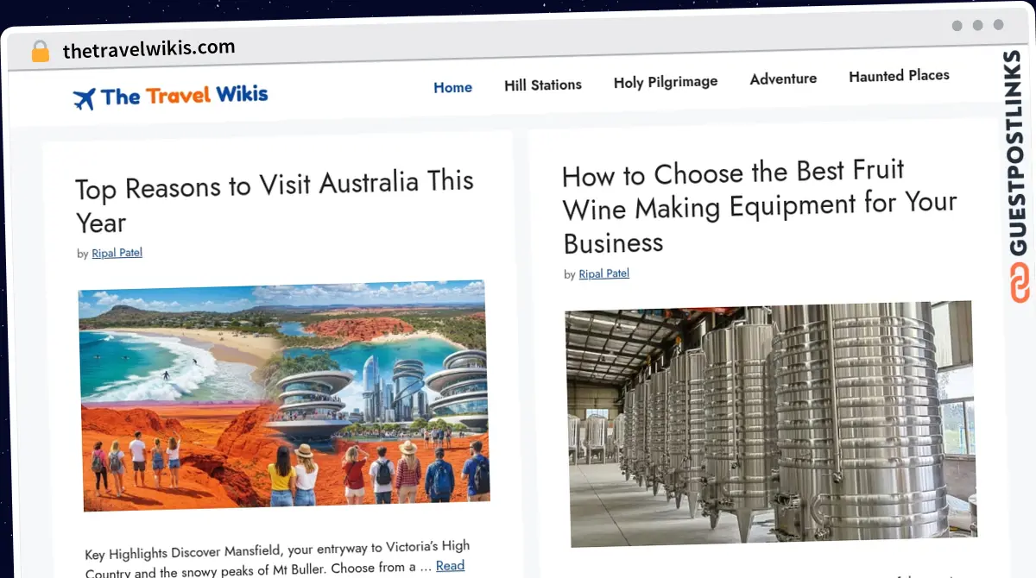Click the thetravelwikis.com address bar URL
The image size is (1036, 578).
(148, 49)
